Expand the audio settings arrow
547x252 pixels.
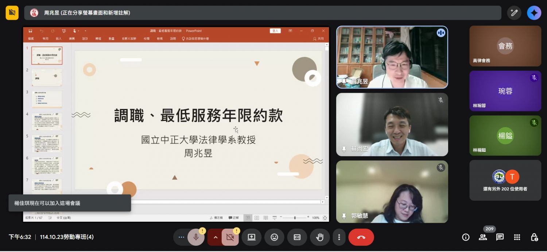[215, 237]
